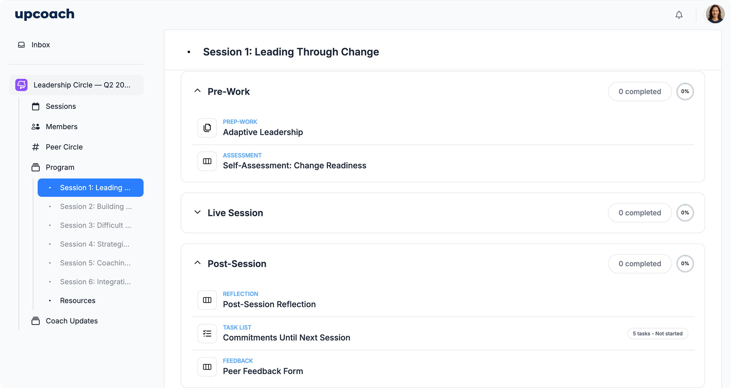Open Self-Assessment: Change Readiness
This screenshot has height=388, width=731.
pyautogui.click(x=294, y=165)
